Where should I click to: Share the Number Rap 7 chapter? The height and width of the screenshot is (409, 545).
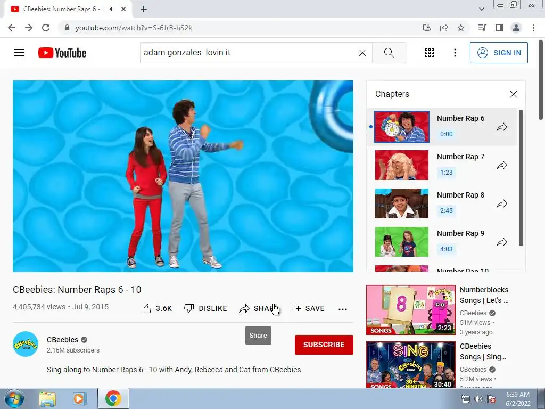tap(501, 165)
